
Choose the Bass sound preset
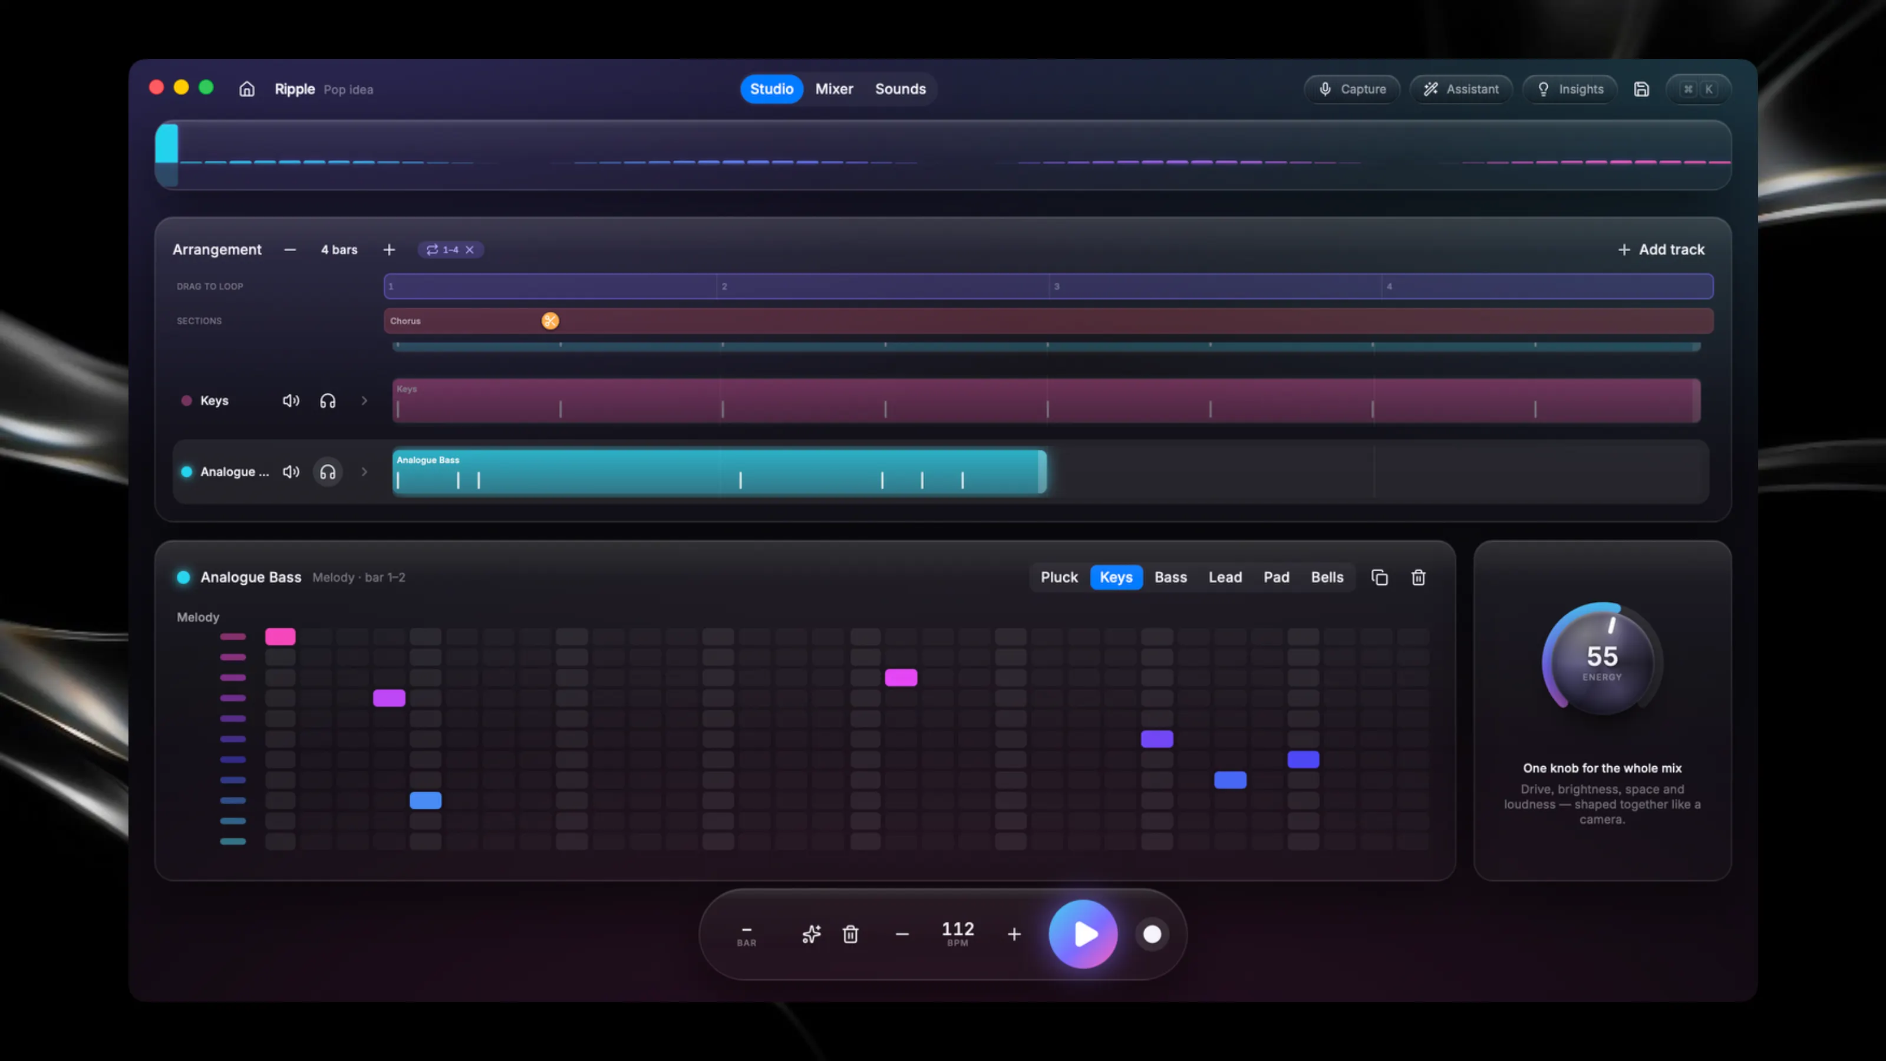tap(1170, 577)
